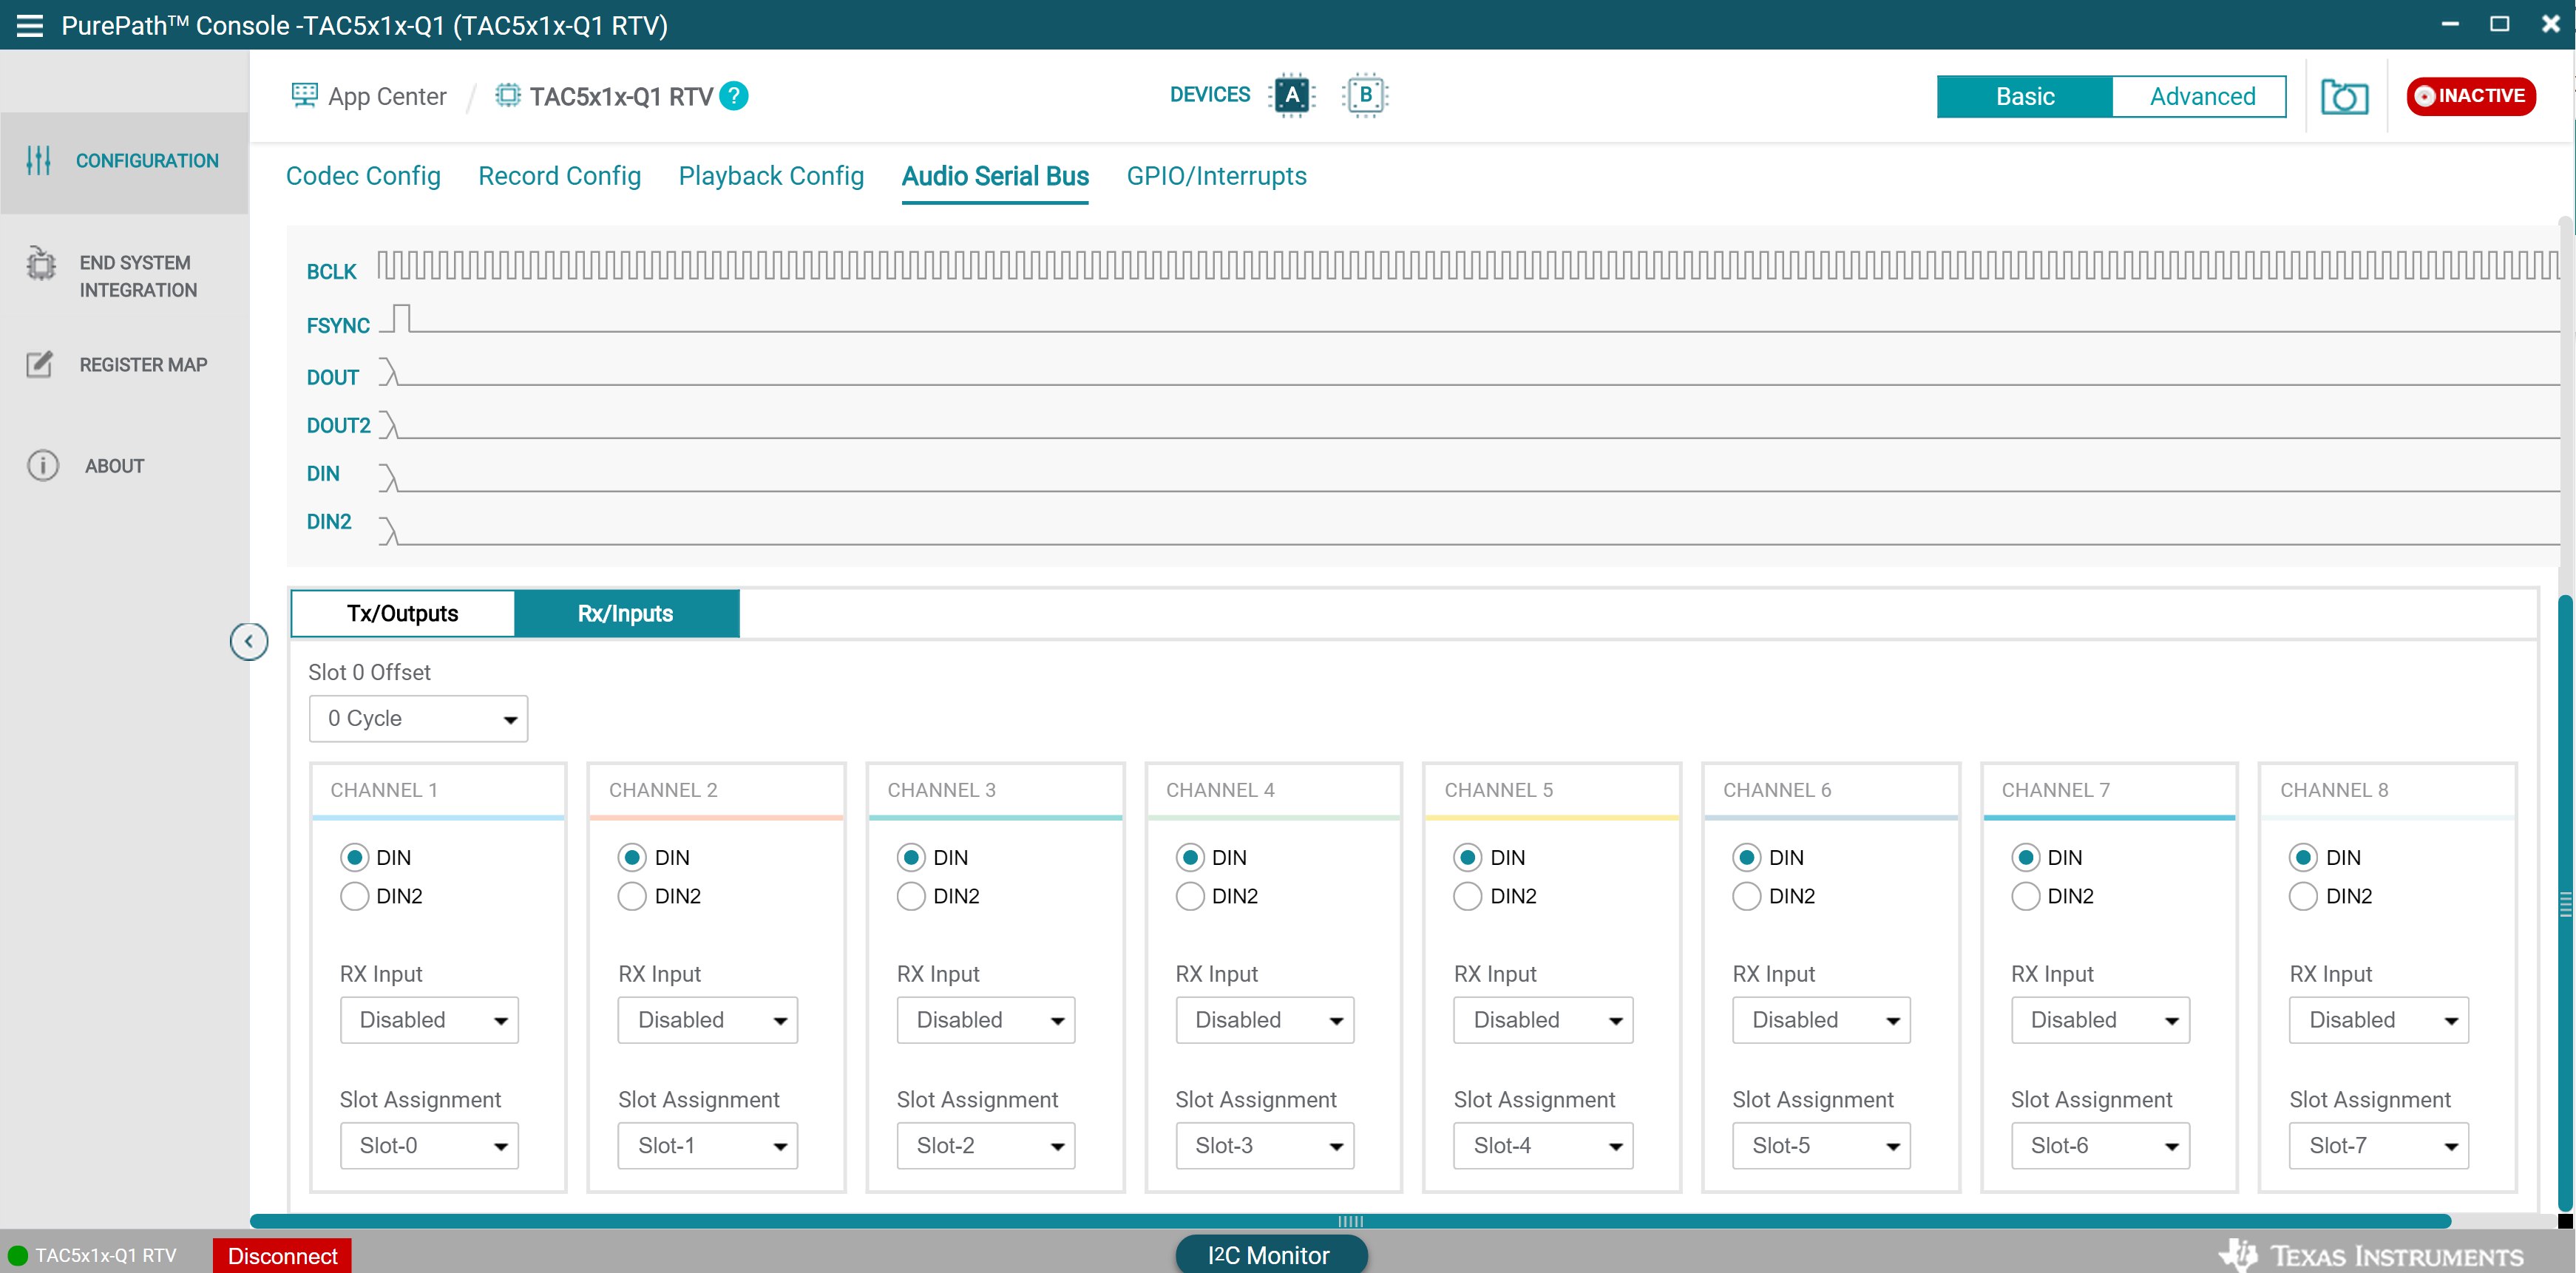Toggle the INACTIVE status button
The width and height of the screenshot is (2576, 1273).
tap(2471, 96)
